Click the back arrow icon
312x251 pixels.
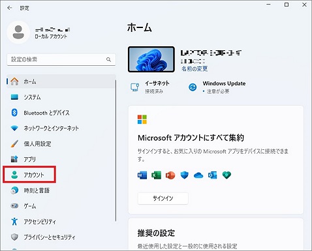(10, 8)
